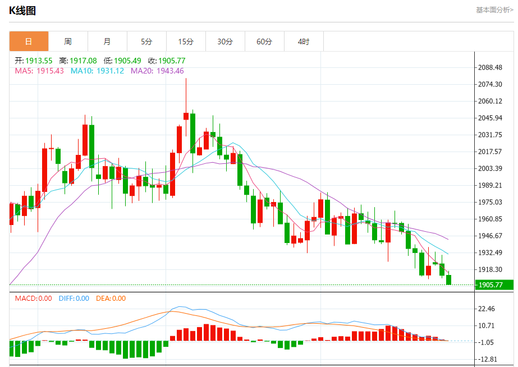Image resolution: width=518 pixels, height=367 pixels.
Task: Click the 1918.30 price axis label
Action: click(x=491, y=269)
